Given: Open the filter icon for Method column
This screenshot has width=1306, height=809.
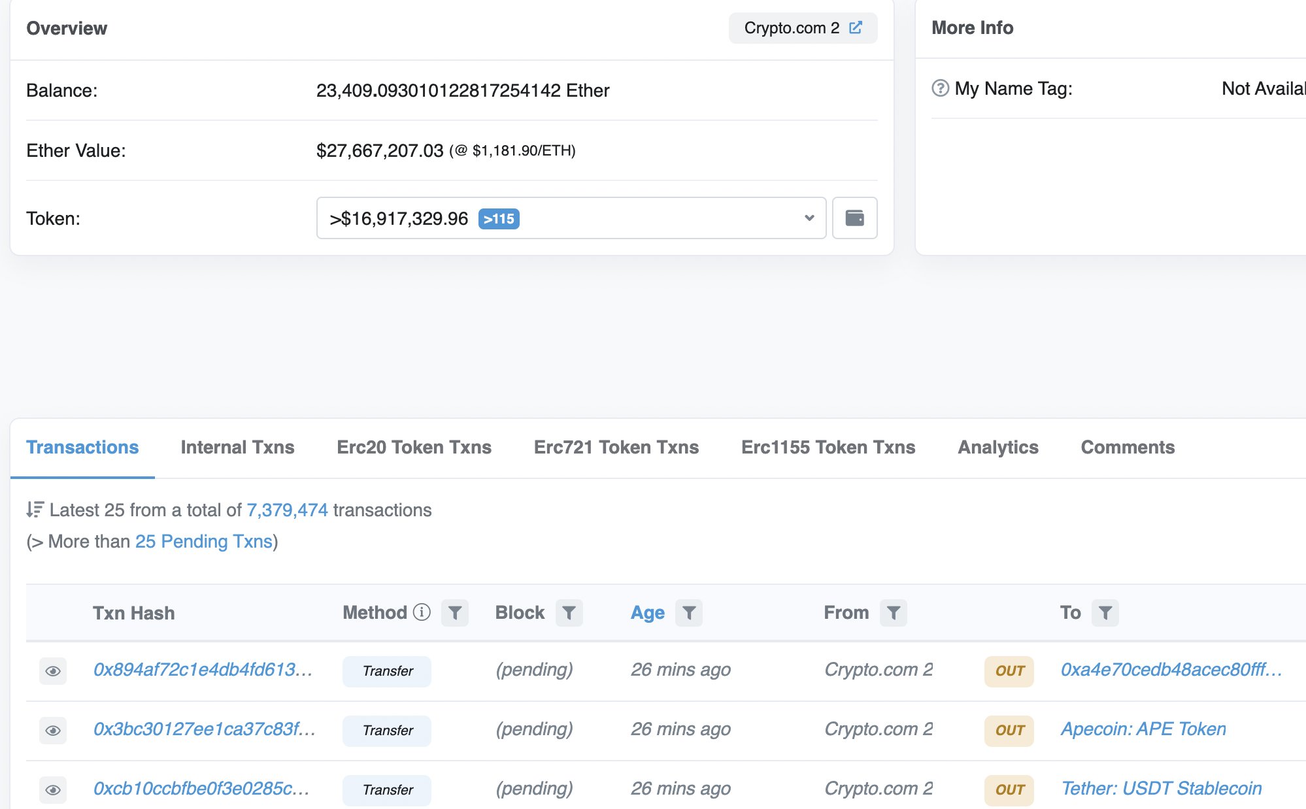Looking at the screenshot, I should [455, 612].
